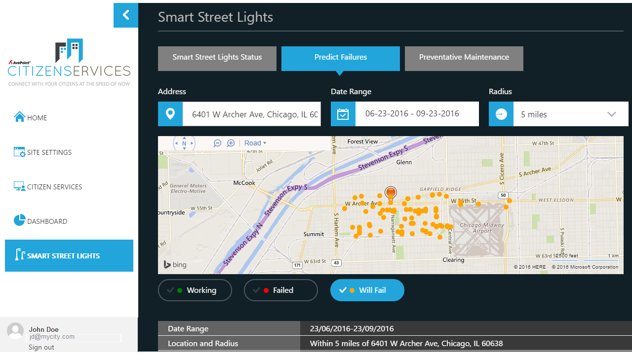Viewport: 632px width, 355px height.
Task: Click the map zoom out (minus) icon
Action: 217,143
